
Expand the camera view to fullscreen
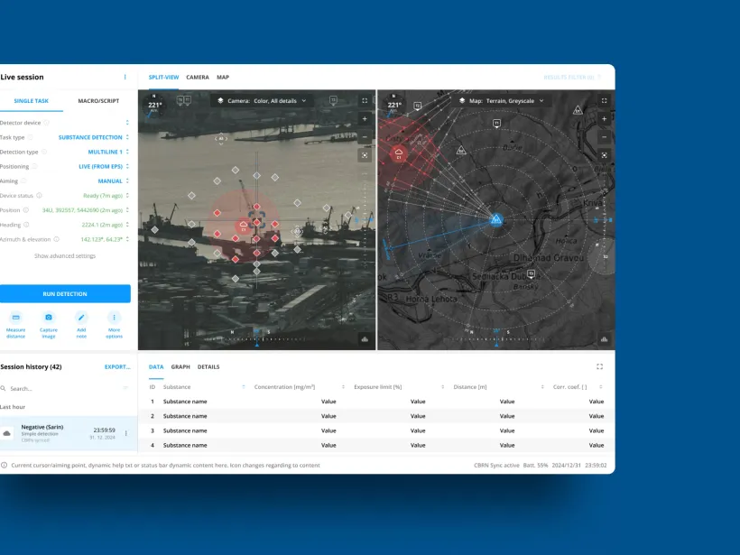coord(364,101)
